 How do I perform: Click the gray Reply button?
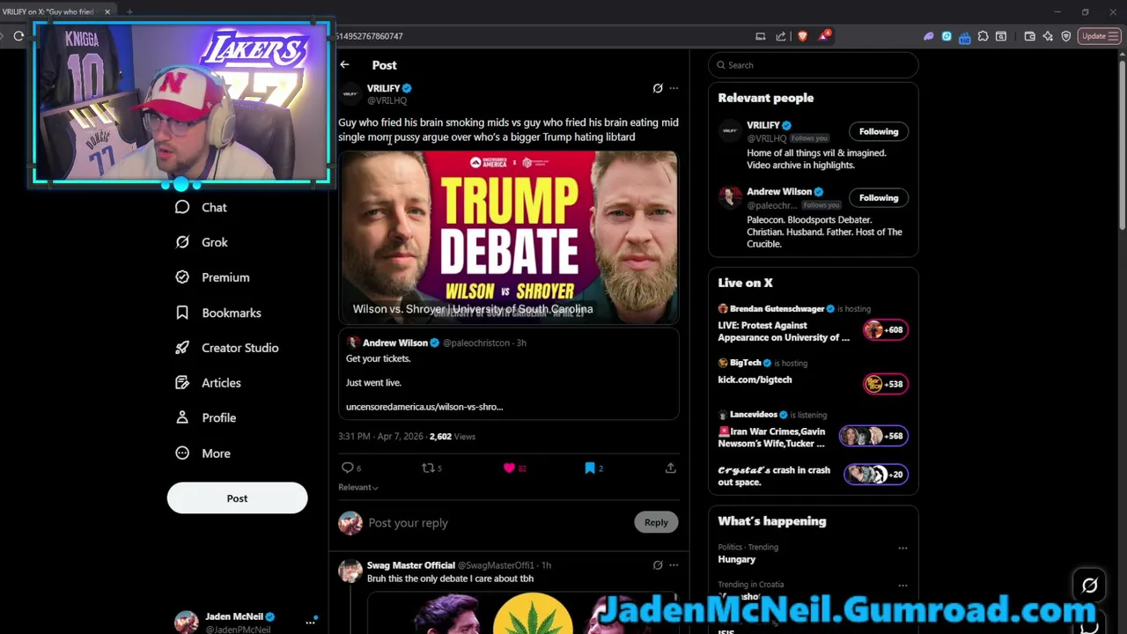pyautogui.click(x=656, y=522)
